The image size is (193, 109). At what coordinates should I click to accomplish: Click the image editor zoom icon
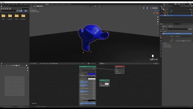point(27,68)
